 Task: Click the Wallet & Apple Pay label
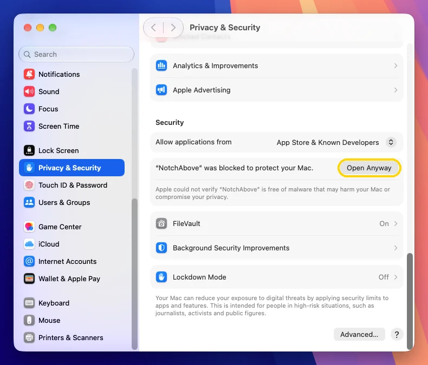[69, 278]
